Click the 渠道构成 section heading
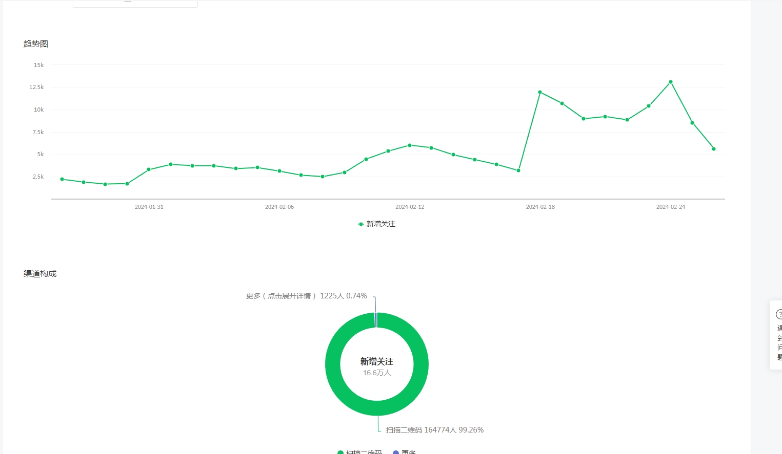This screenshot has width=782, height=454. tap(40, 274)
